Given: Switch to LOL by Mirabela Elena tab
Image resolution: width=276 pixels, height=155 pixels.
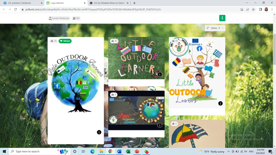Looking at the screenshot, I should [x=109, y=3].
